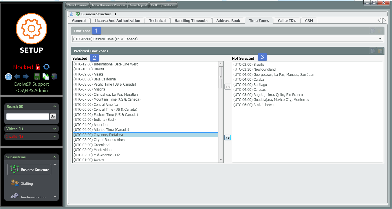Click the Search text input field
Viewport: 392px width, 209px height.
(x=28, y=116)
